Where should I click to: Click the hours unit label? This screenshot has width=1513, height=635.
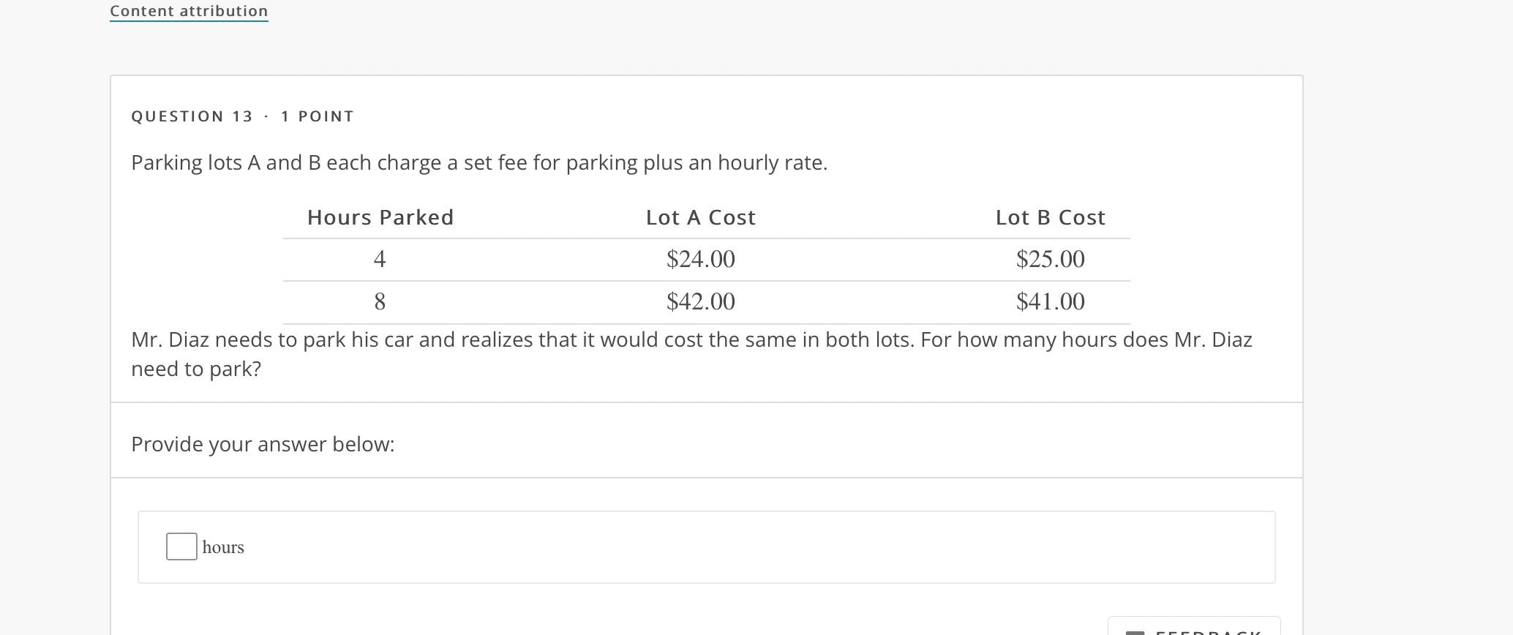pyautogui.click(x=223, y=547)
